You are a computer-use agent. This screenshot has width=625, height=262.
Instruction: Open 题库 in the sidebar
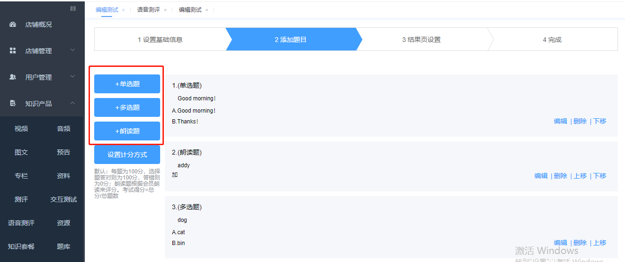click(x=64, y=246)
